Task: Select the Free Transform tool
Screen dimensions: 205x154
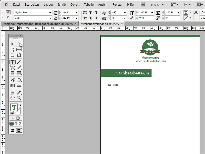Action: point(19,80)
